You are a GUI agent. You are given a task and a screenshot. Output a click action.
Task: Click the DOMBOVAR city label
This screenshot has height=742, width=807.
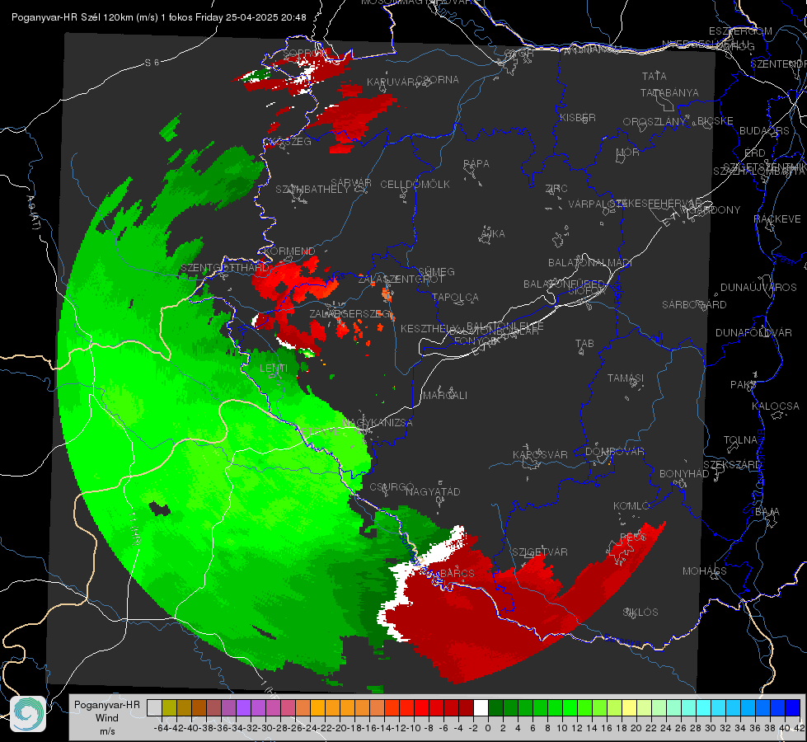614,452
